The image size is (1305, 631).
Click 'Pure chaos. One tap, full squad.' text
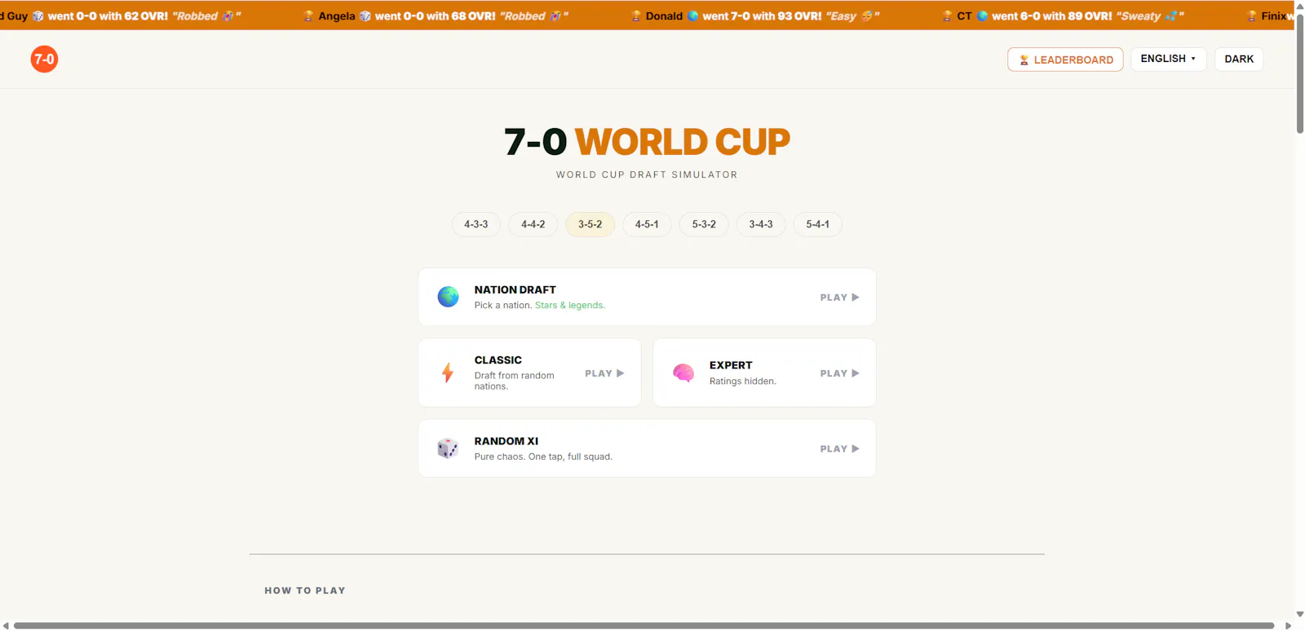[x=543, y=457]
